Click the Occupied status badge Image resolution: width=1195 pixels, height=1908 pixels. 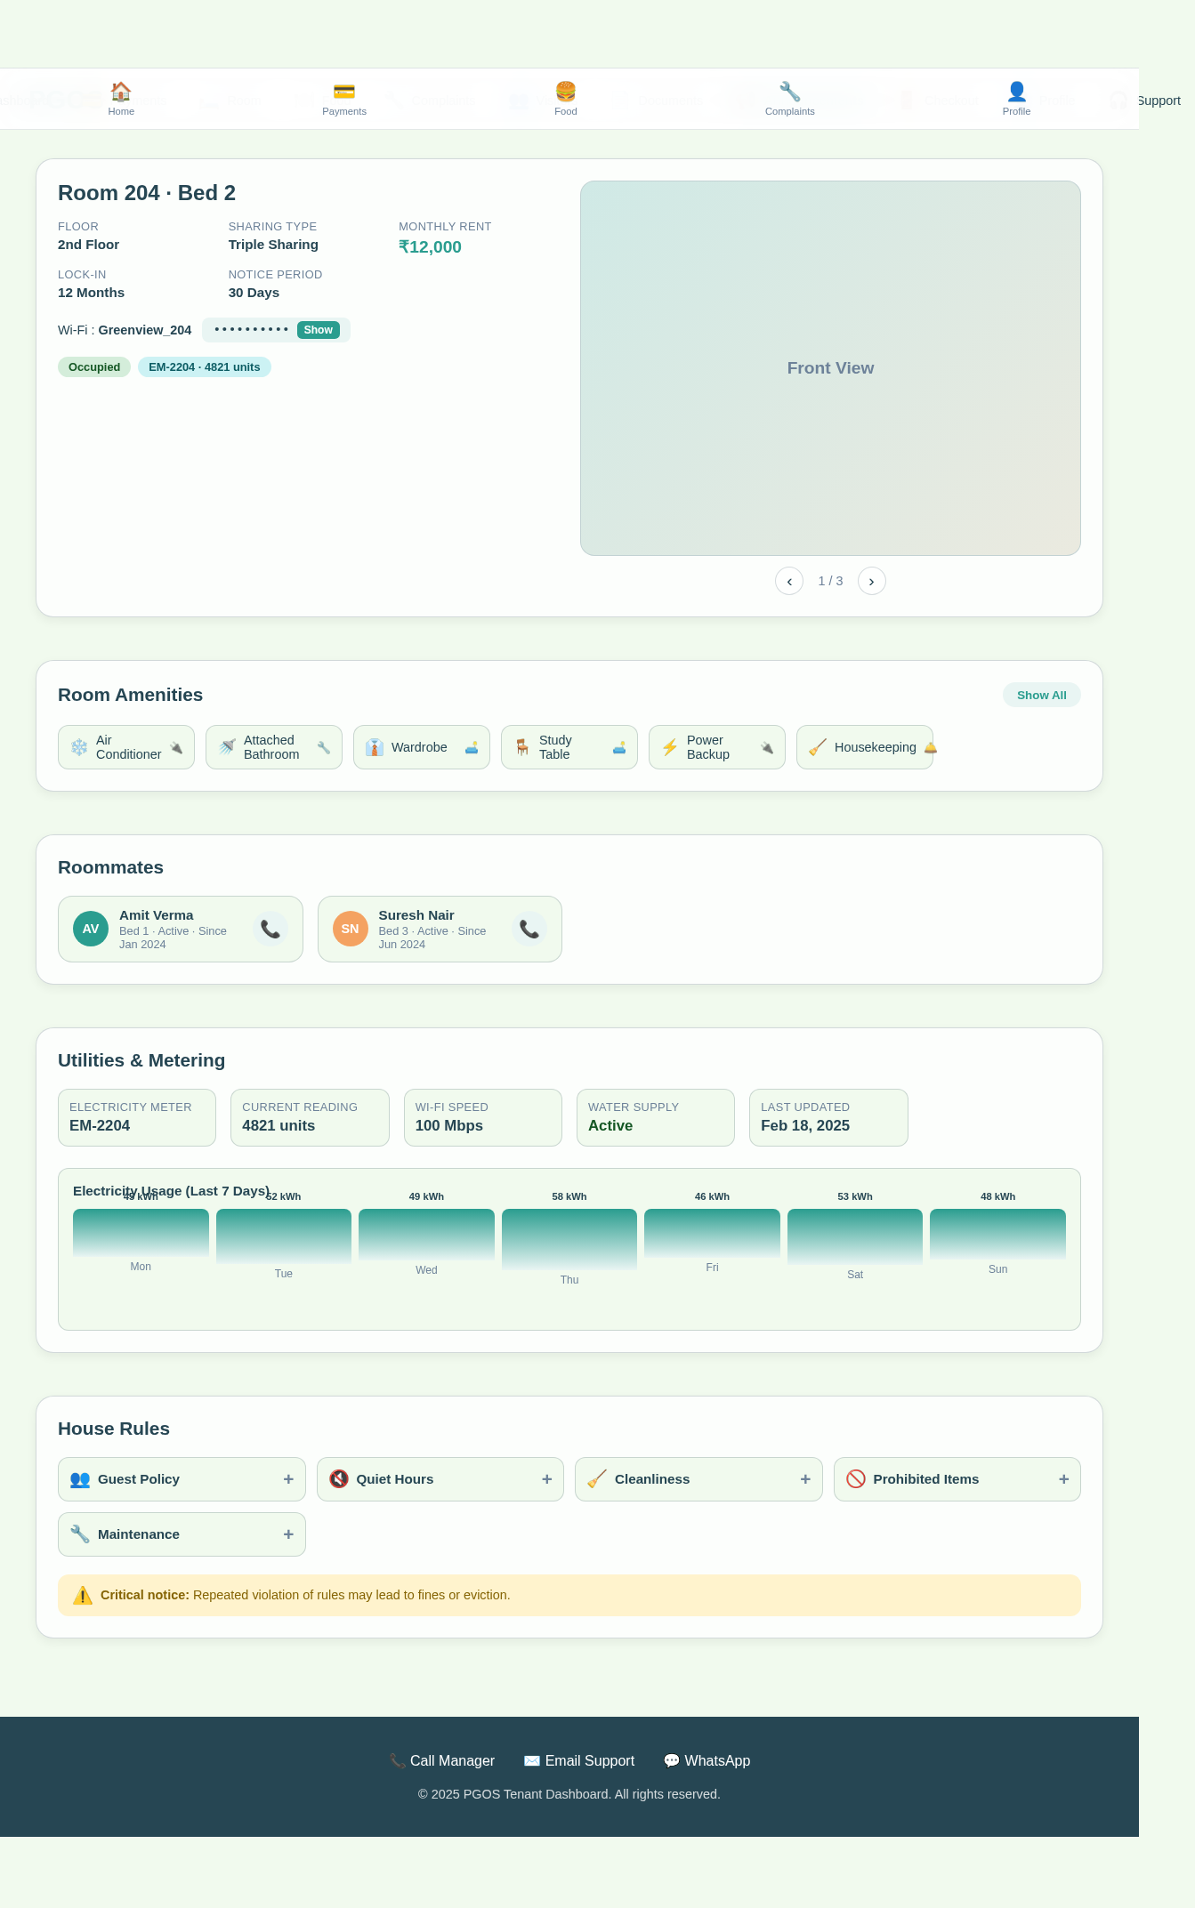coord(94,367)
